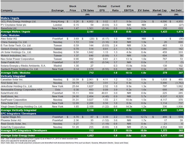Select Capital Stage AG company name

click(11, 117)
